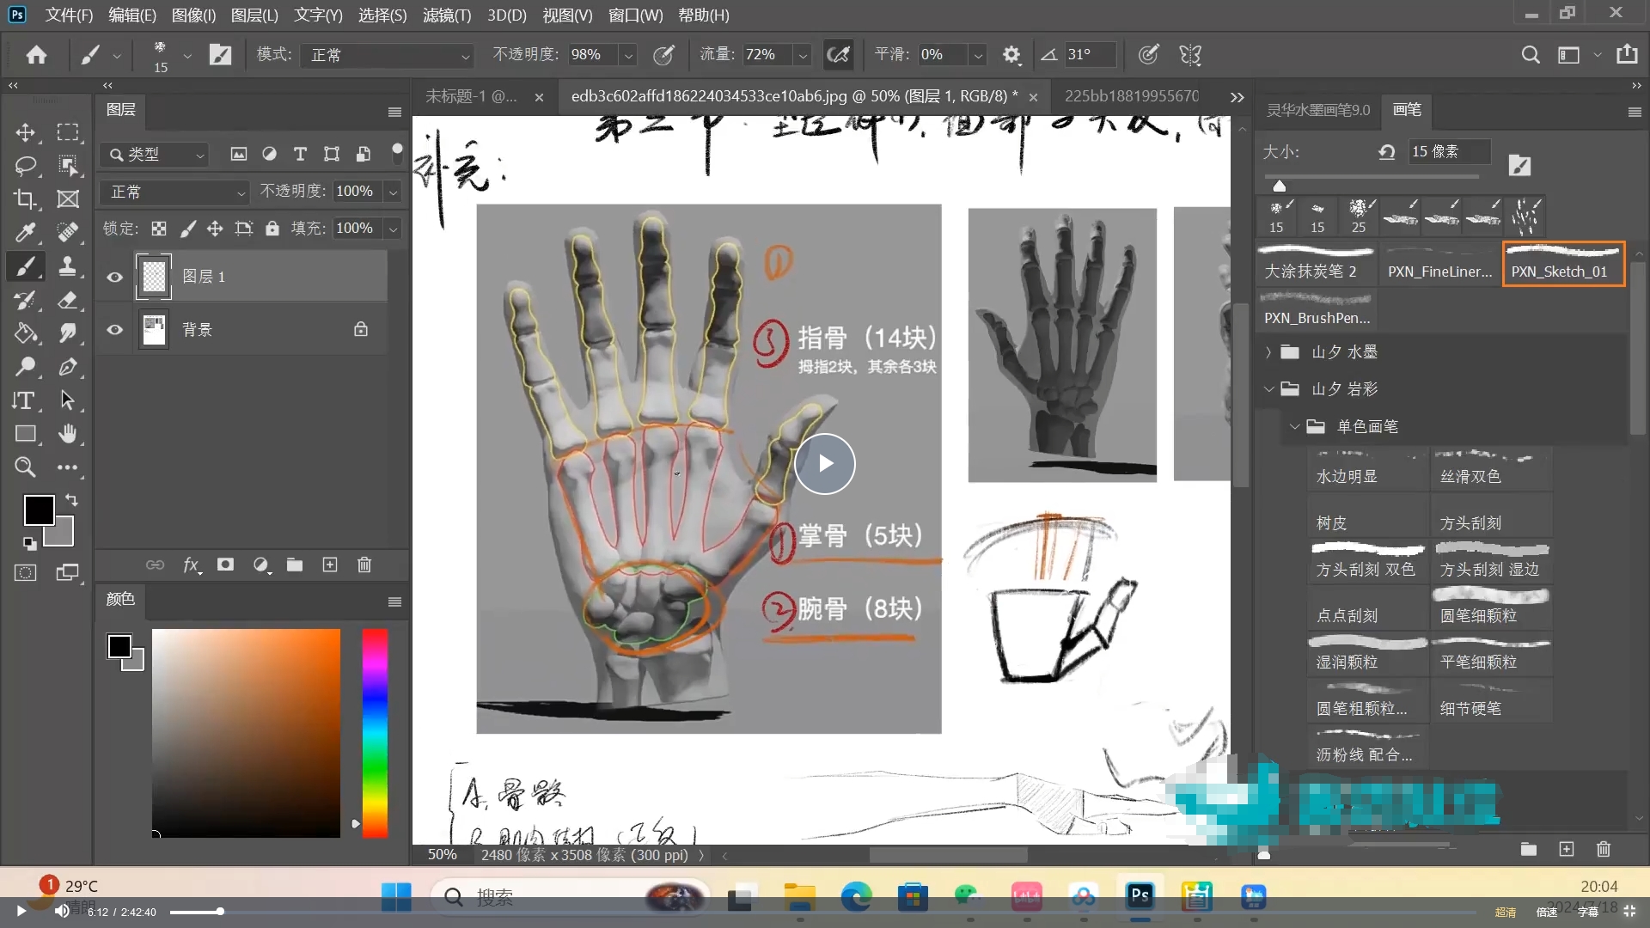Select the Brush tool in toolbar

25,266
